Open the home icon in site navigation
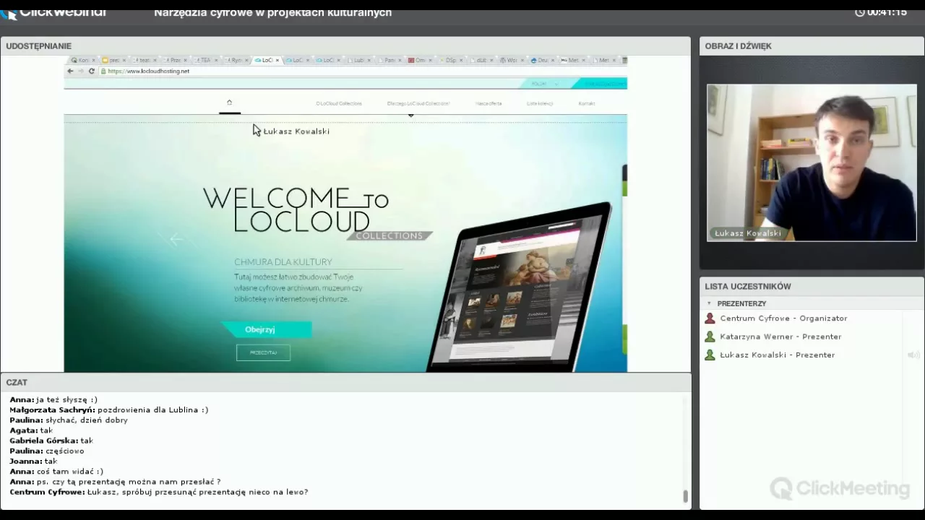This screenshot has width=925, height=520. (229, 103)
